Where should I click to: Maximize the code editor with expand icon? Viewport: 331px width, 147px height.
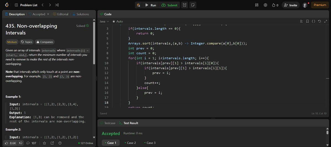point(325,21)
